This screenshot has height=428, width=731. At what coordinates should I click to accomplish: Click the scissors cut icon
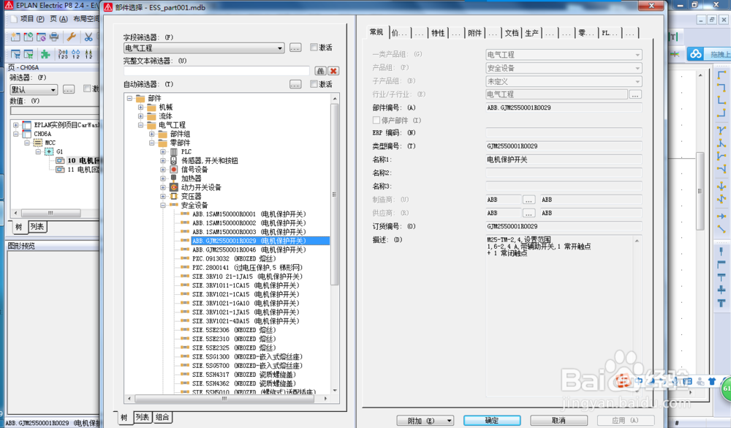tap(88, 37)
